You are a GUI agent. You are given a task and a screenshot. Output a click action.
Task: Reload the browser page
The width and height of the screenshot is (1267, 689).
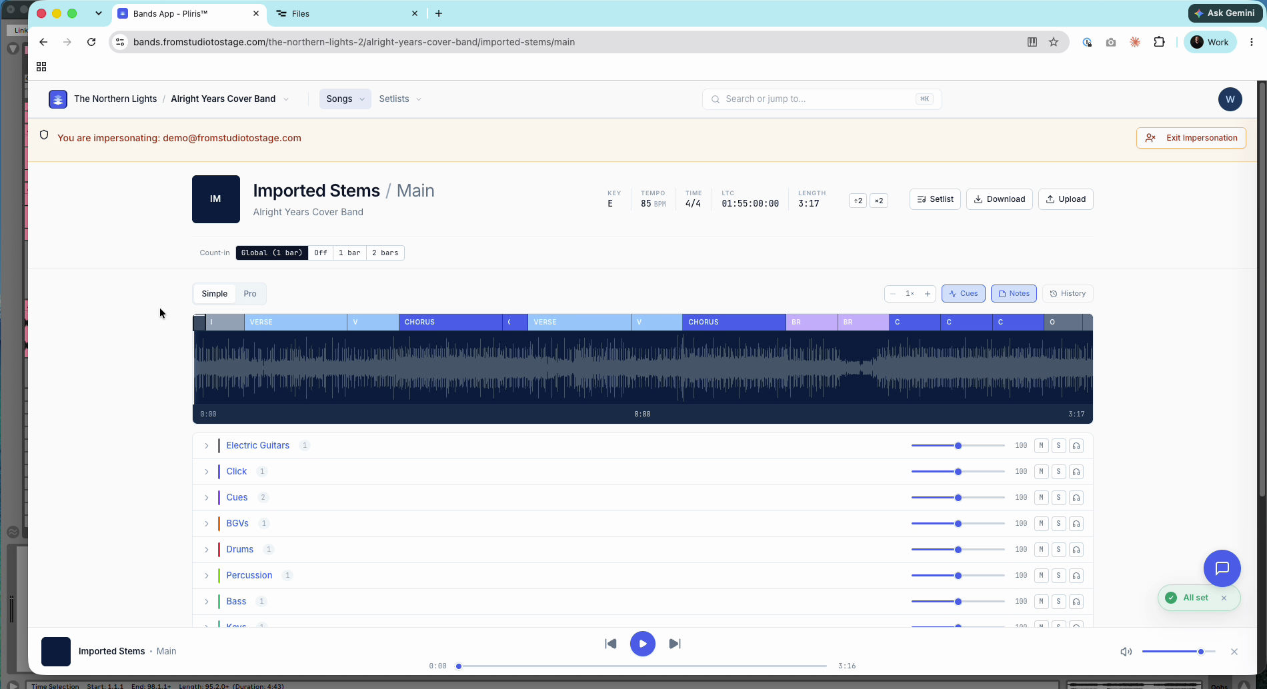click(x=91, y=42)
